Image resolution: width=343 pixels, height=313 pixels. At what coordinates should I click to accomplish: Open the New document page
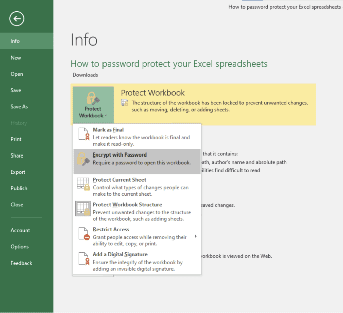coord(16,57)
